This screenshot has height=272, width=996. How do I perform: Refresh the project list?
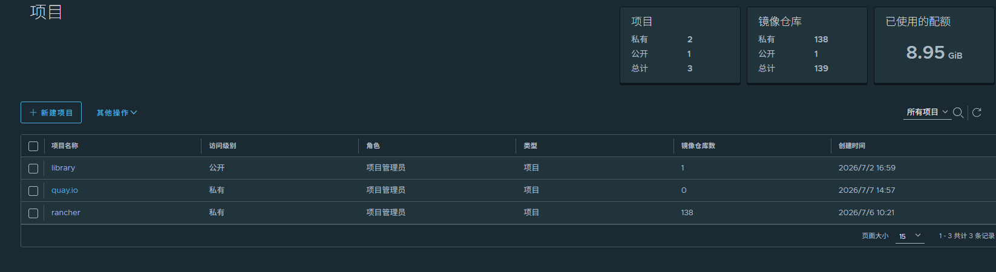point(977,112)
